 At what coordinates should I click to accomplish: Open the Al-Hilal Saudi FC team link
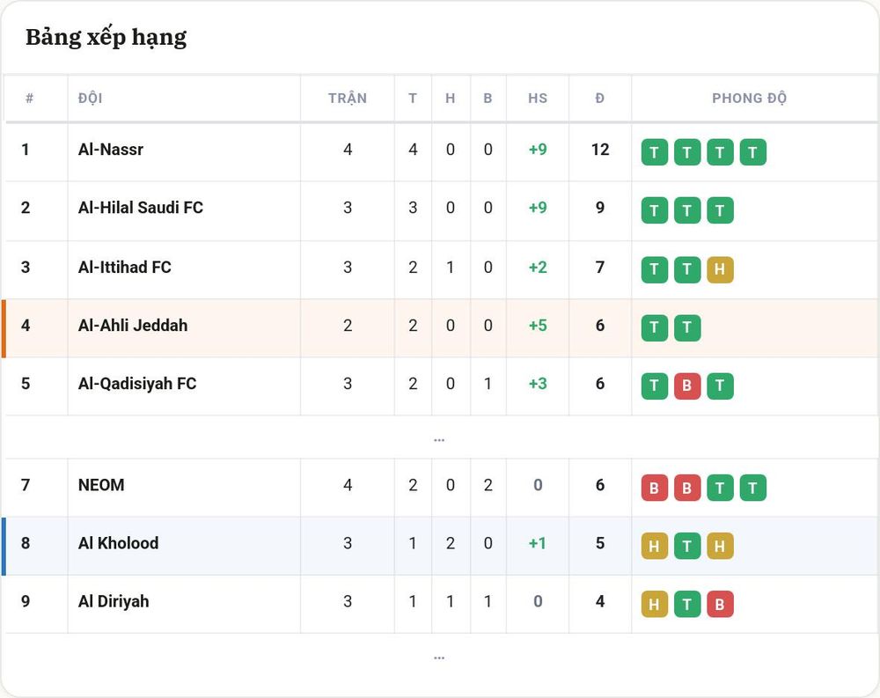click(x=140, y=208)
